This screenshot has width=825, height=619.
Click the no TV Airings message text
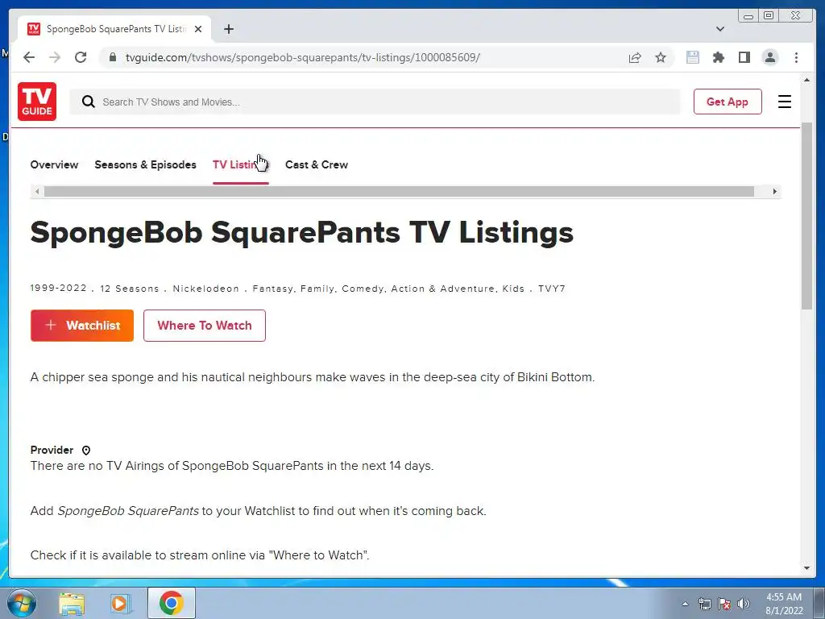tap(232, 466)
